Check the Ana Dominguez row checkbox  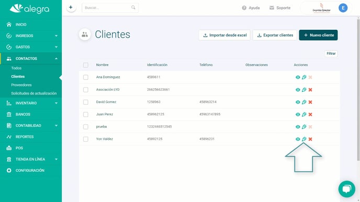point(86,77)
